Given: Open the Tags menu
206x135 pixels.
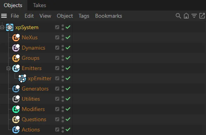Looking at the screenshot, I should point(84,16).
